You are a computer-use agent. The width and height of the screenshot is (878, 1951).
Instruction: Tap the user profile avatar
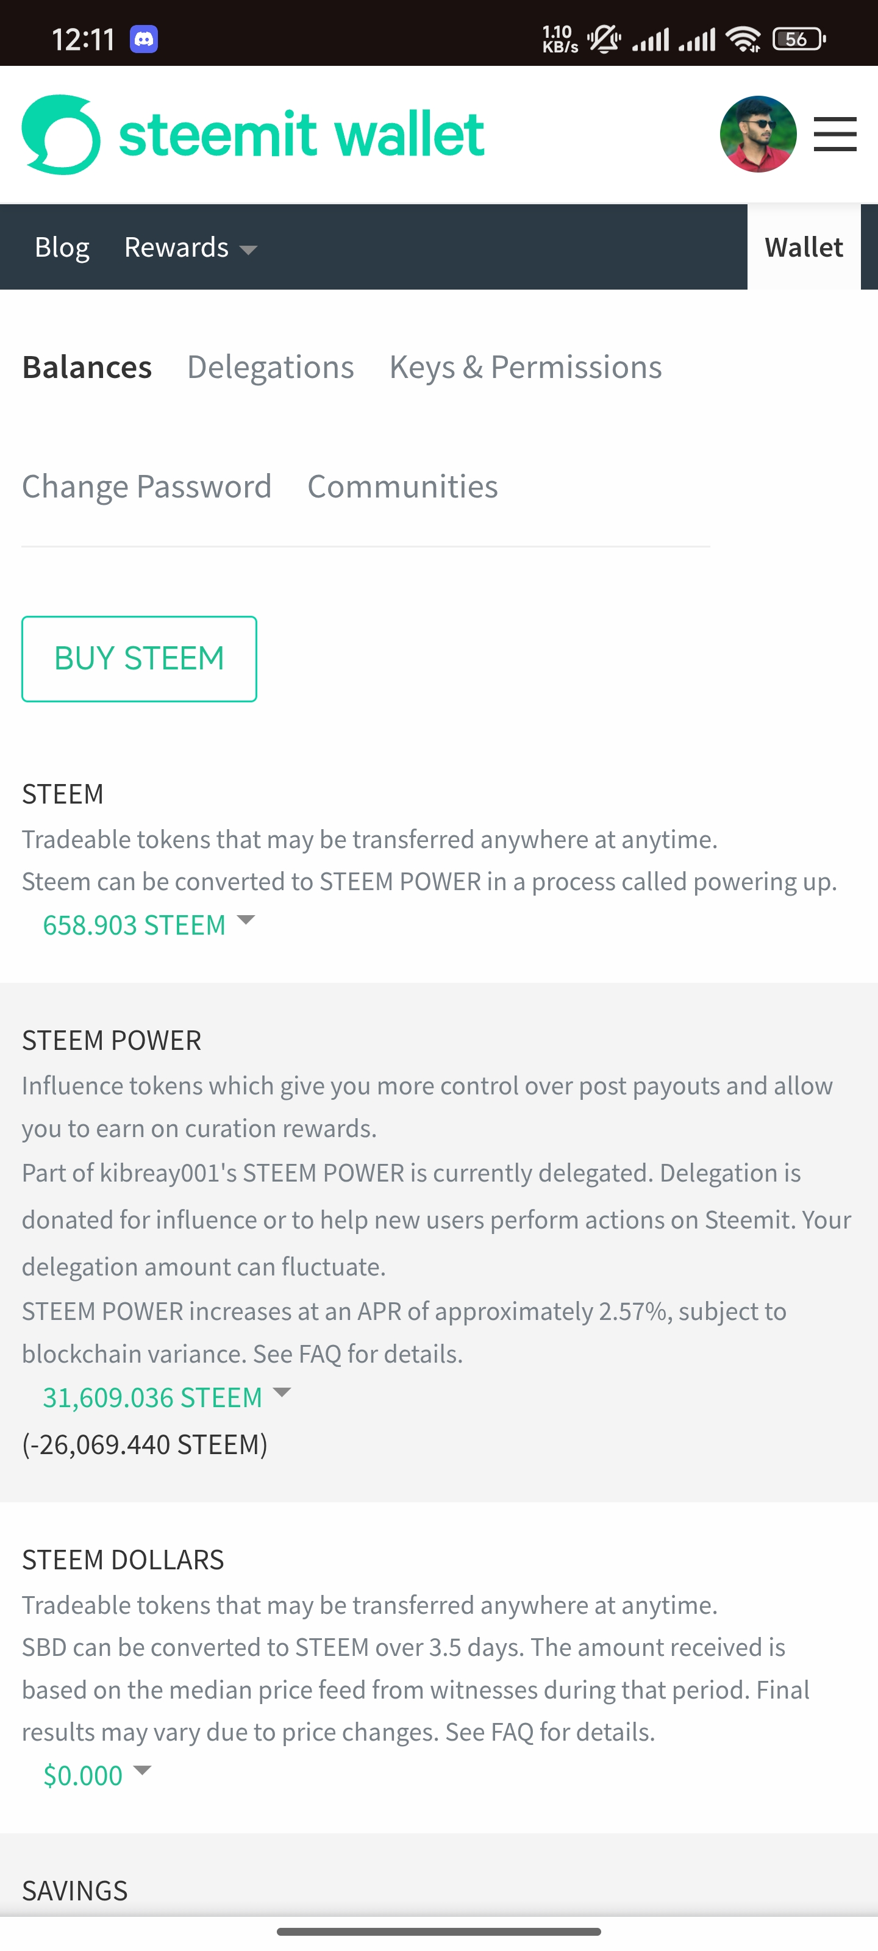coord(757,135)
